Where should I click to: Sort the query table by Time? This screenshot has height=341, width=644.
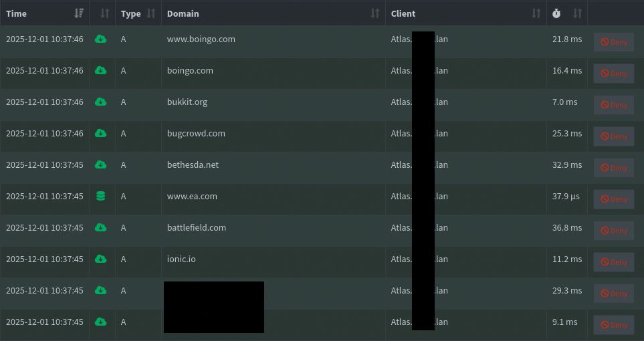(80, 13)
